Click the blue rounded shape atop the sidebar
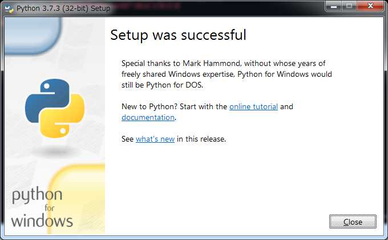 point(33,35)
